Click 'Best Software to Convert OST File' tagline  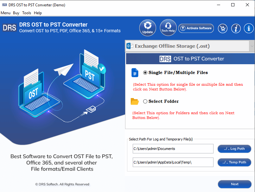pyautogui.click(x=62, y=163)
